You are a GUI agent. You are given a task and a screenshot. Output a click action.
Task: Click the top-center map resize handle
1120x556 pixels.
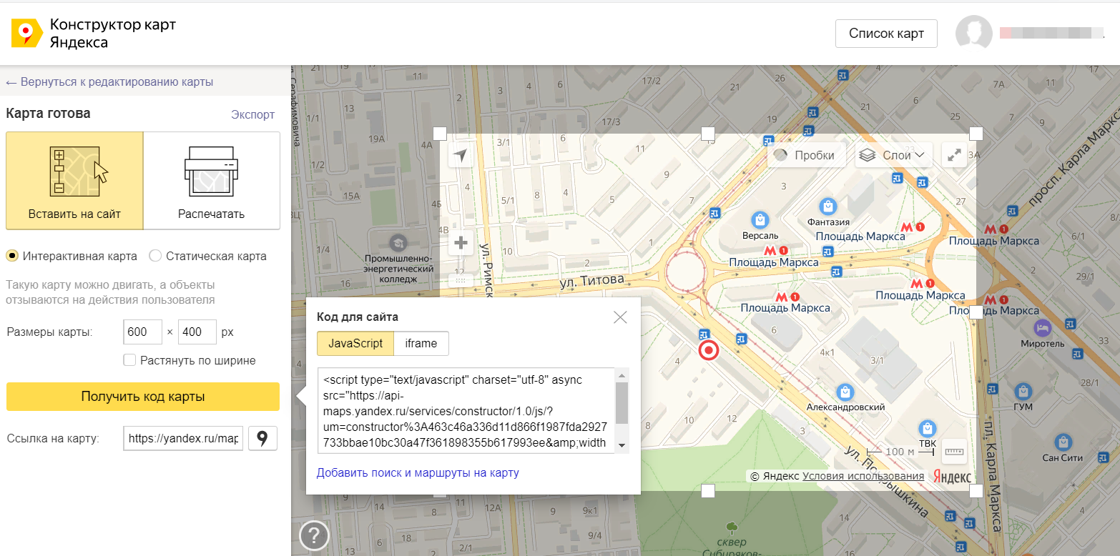707,134
